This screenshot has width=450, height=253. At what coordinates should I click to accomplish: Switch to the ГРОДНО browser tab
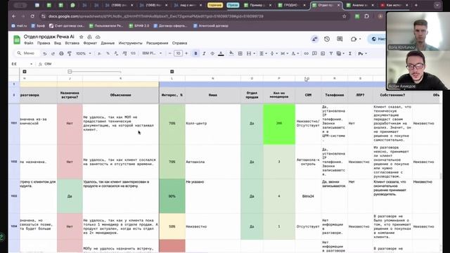coord(290,5)
